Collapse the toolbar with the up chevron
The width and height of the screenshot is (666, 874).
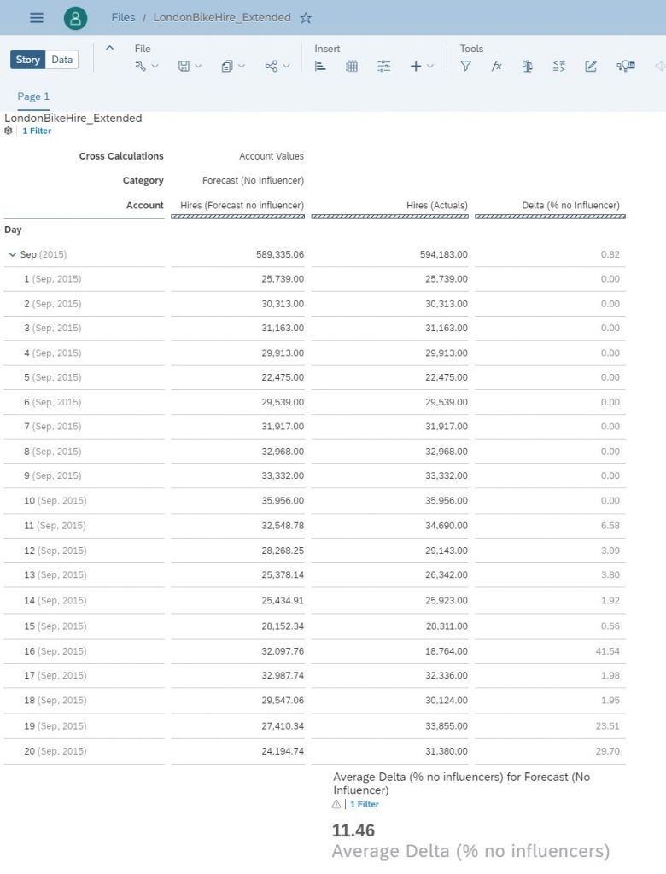tap(110, 48)
